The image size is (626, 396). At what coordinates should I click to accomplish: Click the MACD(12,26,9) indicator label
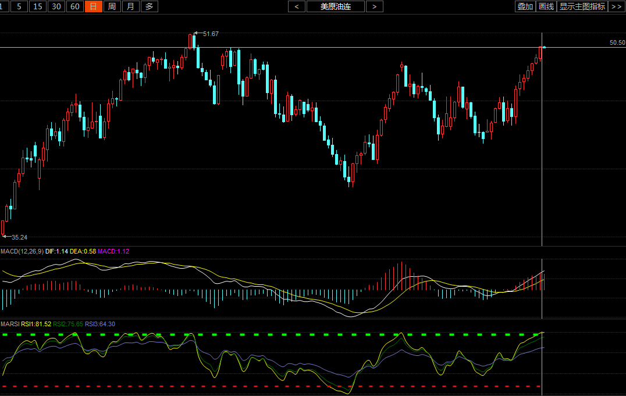22,251
